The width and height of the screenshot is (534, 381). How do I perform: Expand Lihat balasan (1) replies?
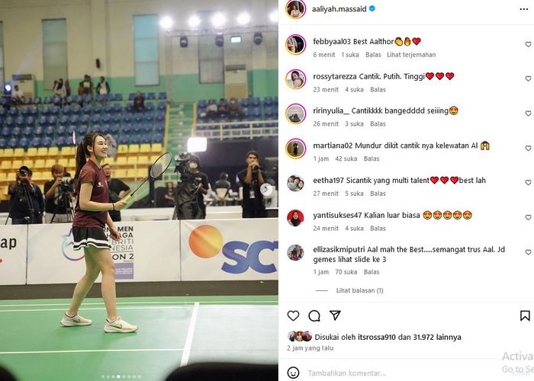coord(359,290)
